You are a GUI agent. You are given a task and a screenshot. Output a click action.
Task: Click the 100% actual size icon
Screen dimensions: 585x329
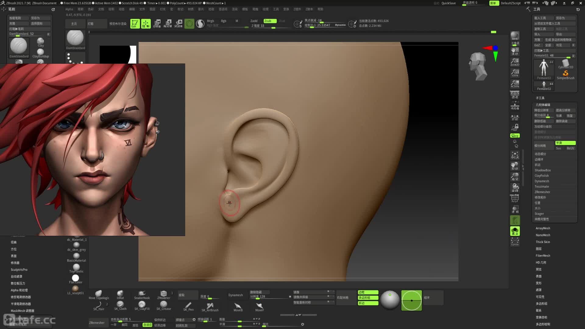point(515,73)
